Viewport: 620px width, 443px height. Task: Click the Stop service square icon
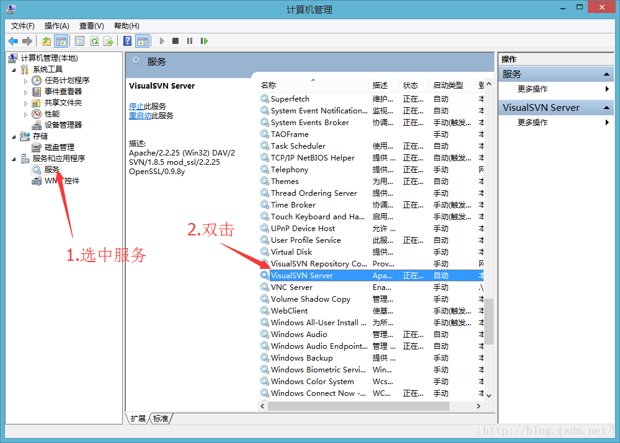175,41
